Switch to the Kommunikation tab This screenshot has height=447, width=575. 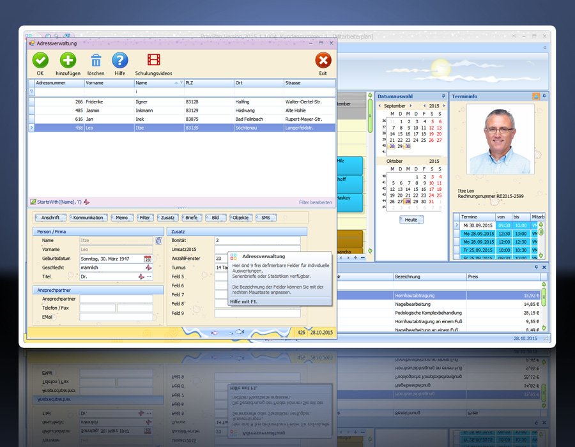point(88,218)
